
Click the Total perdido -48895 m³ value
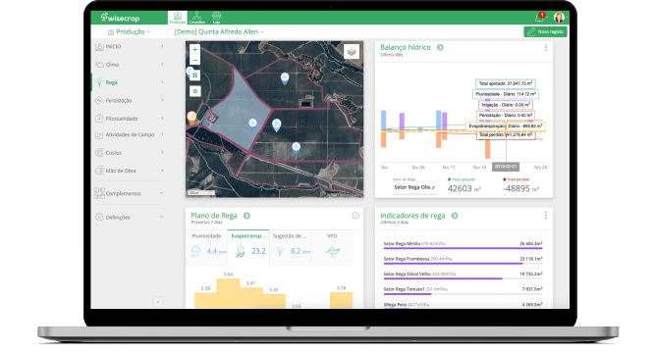pos(520,188)
